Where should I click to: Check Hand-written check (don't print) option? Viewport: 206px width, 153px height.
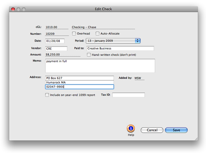click(89, 55)
